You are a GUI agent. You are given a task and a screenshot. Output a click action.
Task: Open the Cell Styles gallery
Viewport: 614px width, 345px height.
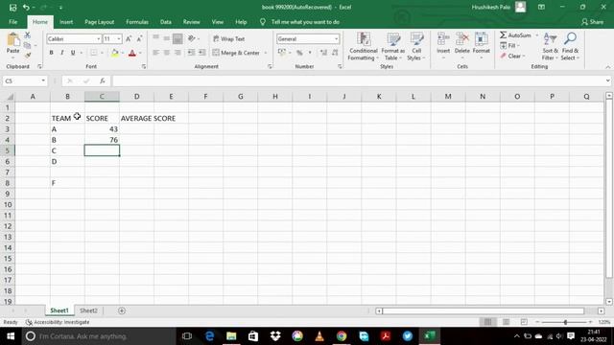pos(416,46)
